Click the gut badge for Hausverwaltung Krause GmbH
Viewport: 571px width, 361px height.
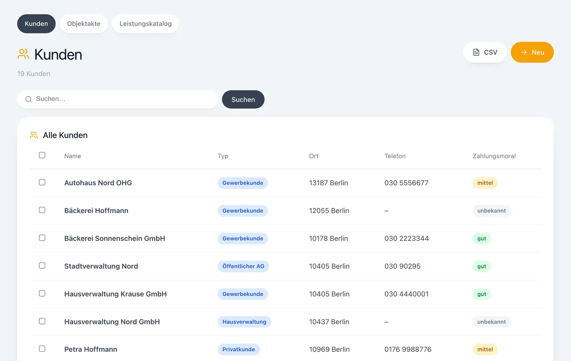click(482, 294)
